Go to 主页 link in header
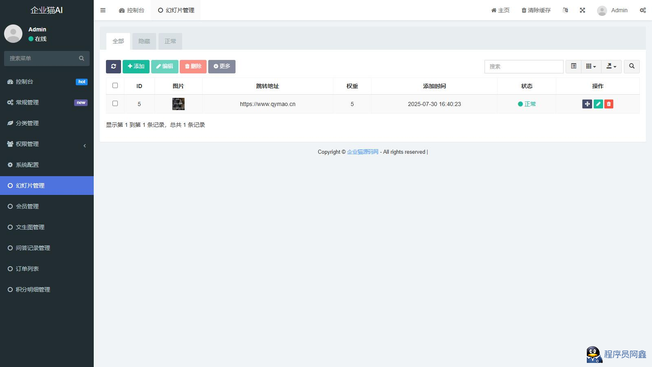Image resolution: width=652 pixels, height=367 pixels. (x=500, y=10)
